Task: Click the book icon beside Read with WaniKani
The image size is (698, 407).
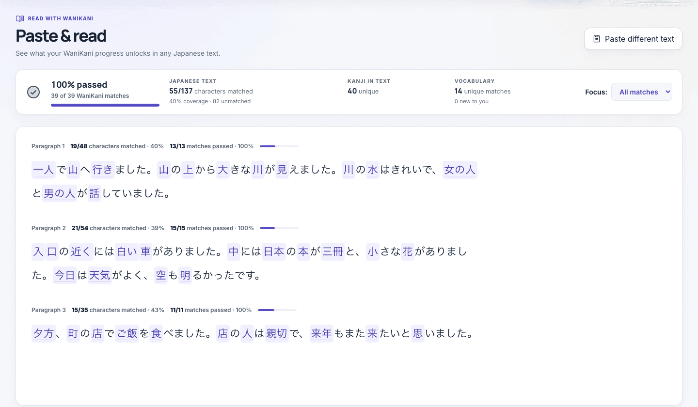Action: coord(20,19)
